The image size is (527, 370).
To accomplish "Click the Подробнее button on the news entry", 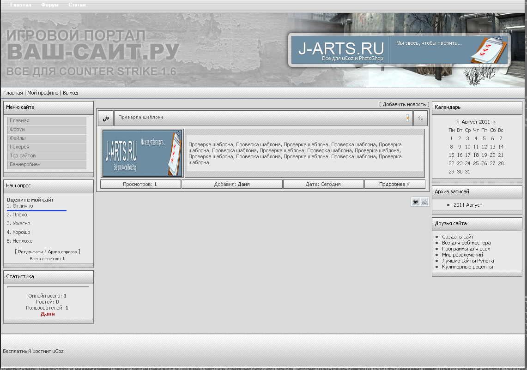I will coord(394,184).
